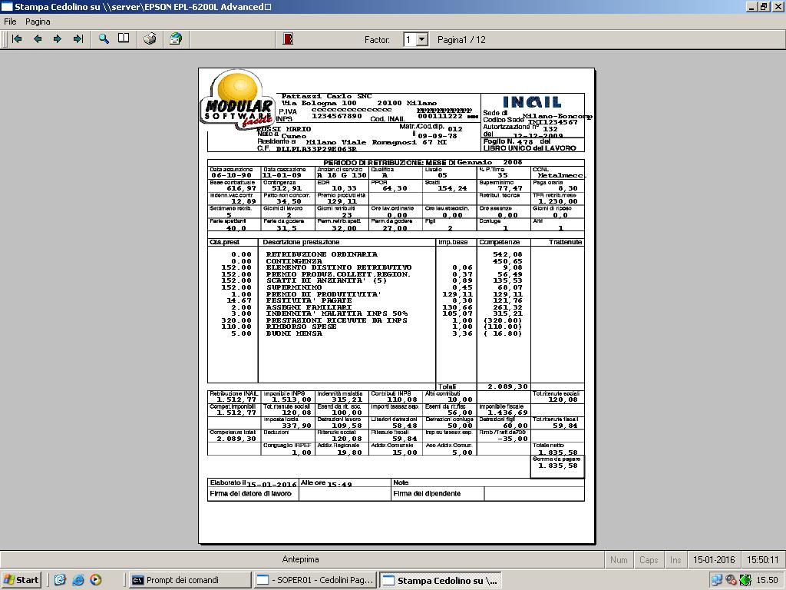This screenshot has width=786, height=590.
Task: Click the Modular Software logo on payslip
Action: [x=238, y=100]
